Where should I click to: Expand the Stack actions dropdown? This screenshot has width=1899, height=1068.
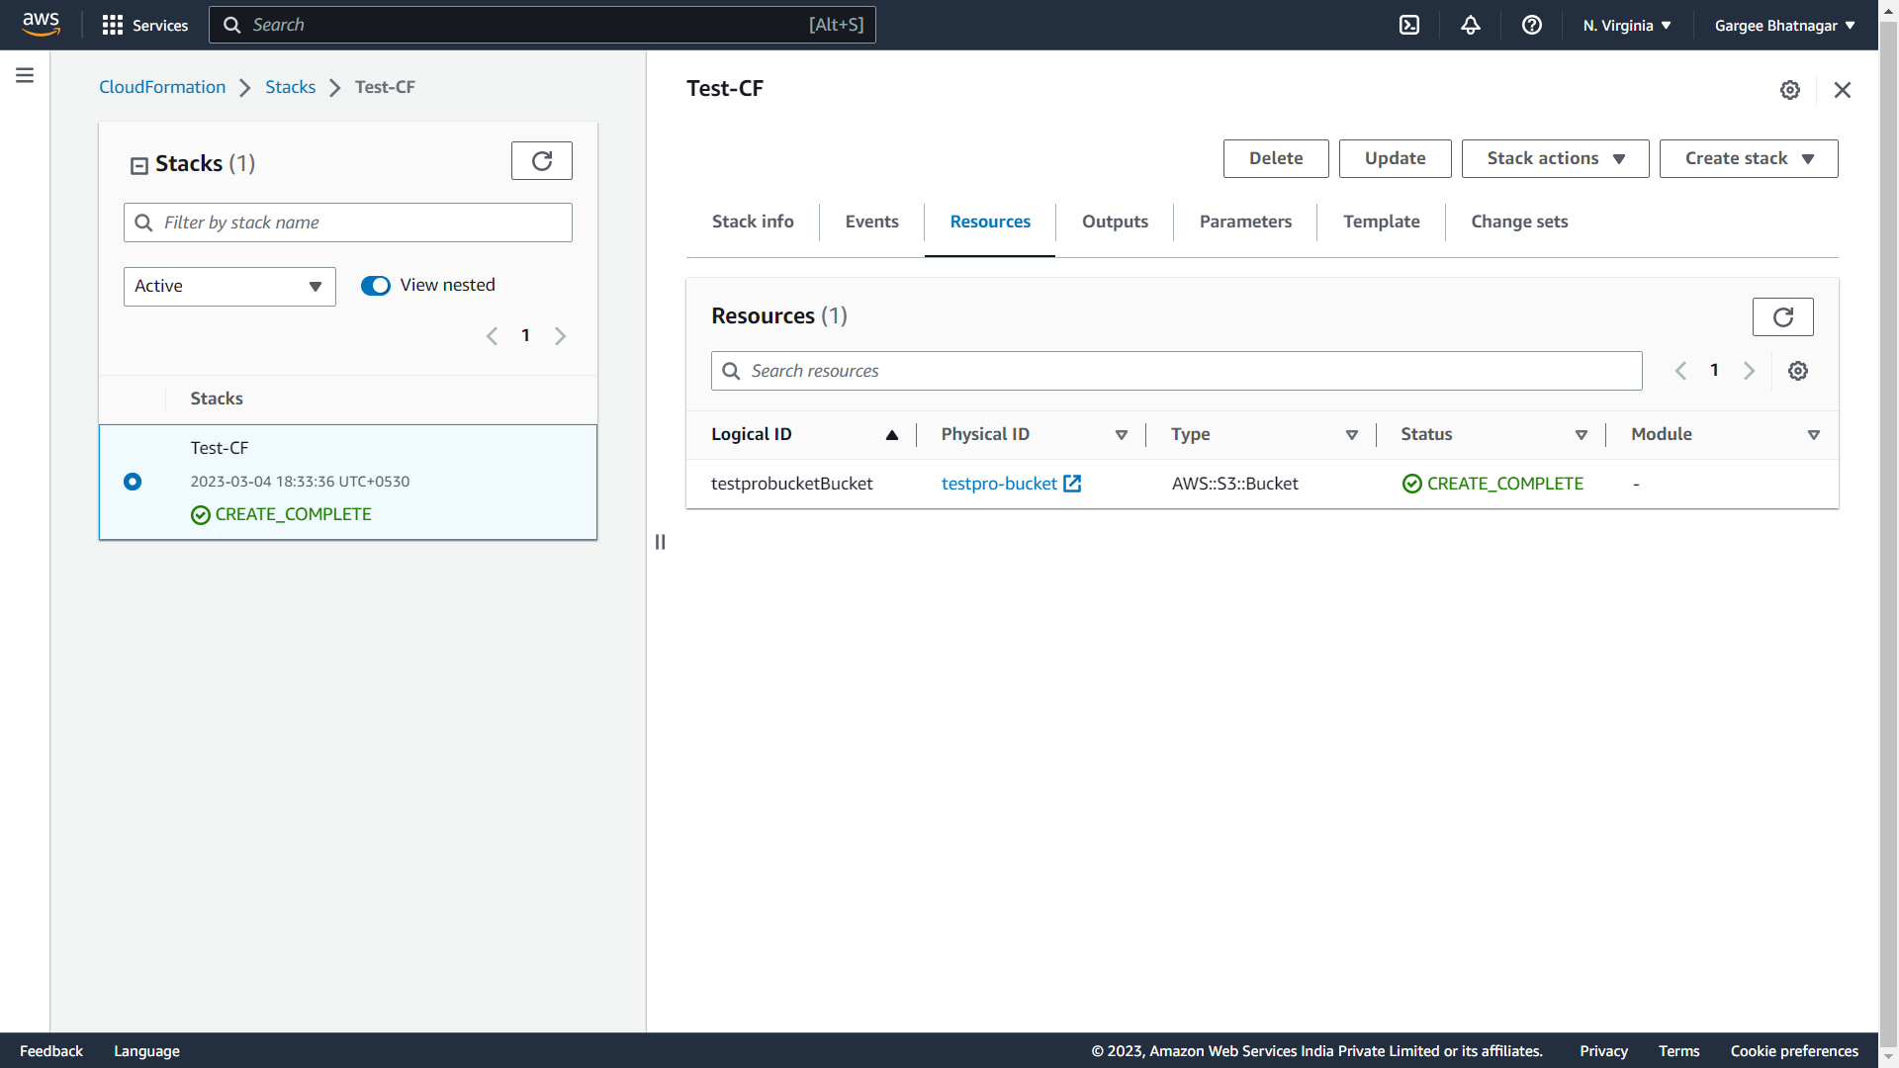1555,159
